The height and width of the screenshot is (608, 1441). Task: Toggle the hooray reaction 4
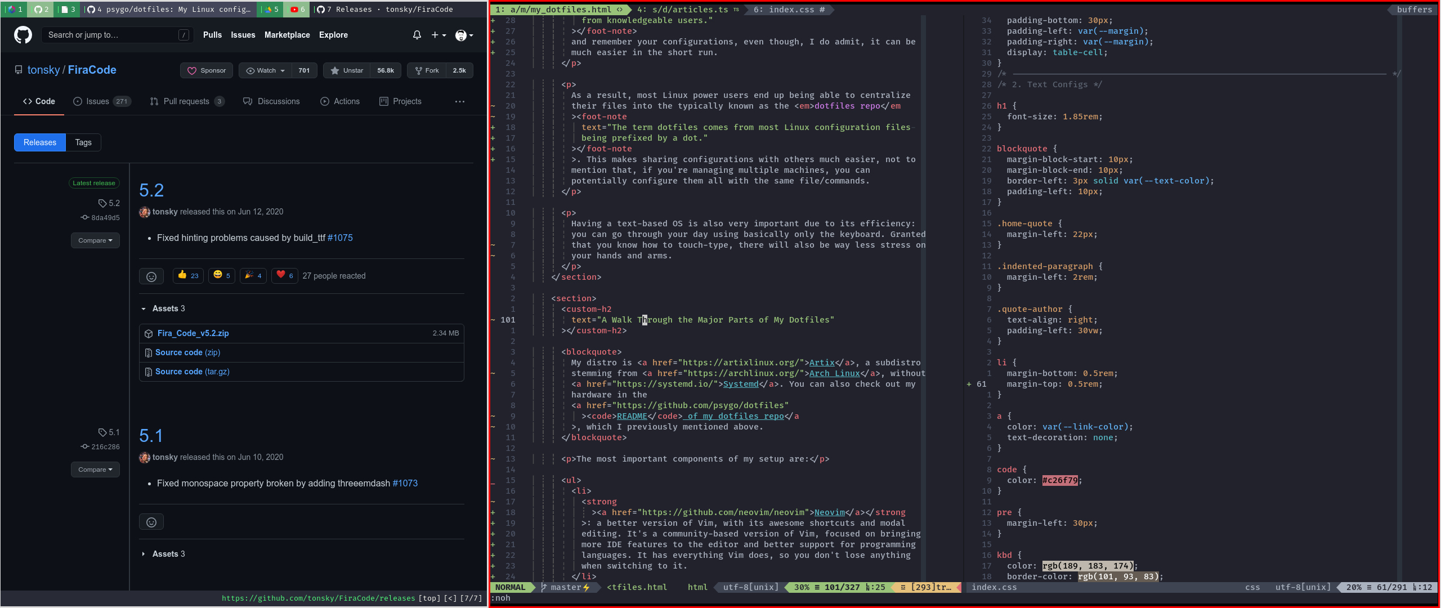pyautogui.click(x=253, y=275)
